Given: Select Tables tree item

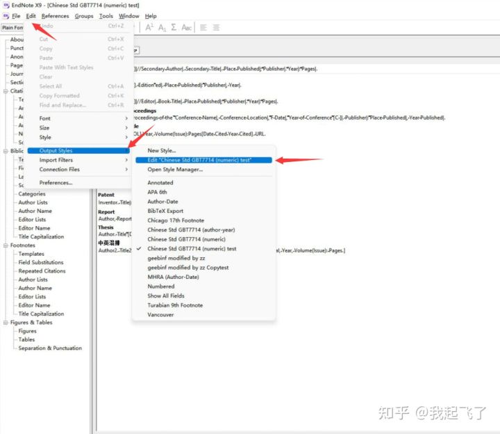Looking at the screenshot, I should pos(26,339).
